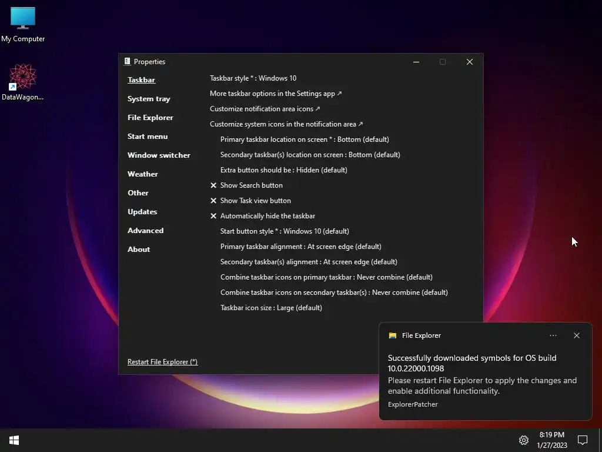
Task: Click the Windows Start button
Action: point(14,440)
